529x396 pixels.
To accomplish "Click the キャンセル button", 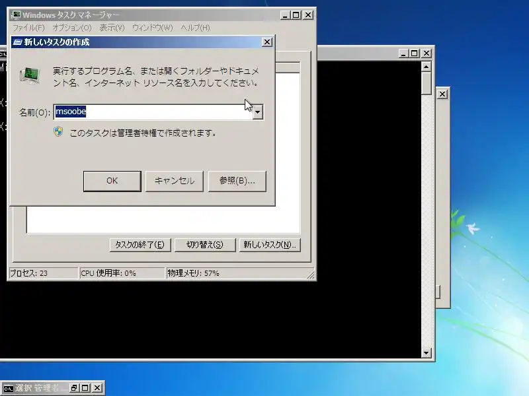I will point(175,181).
